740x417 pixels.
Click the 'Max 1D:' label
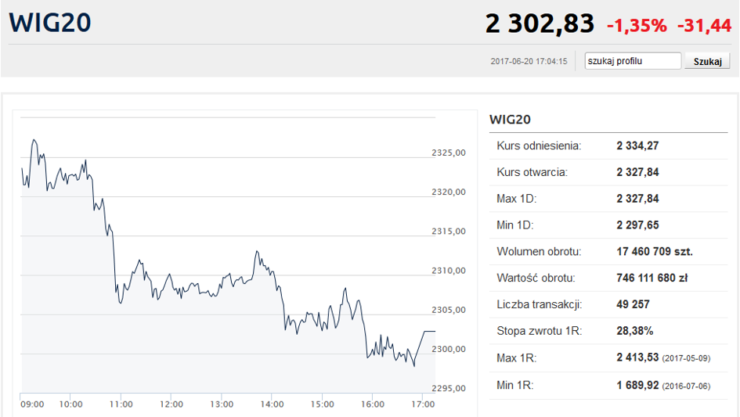pyautogui.click(x=516, y=199)
